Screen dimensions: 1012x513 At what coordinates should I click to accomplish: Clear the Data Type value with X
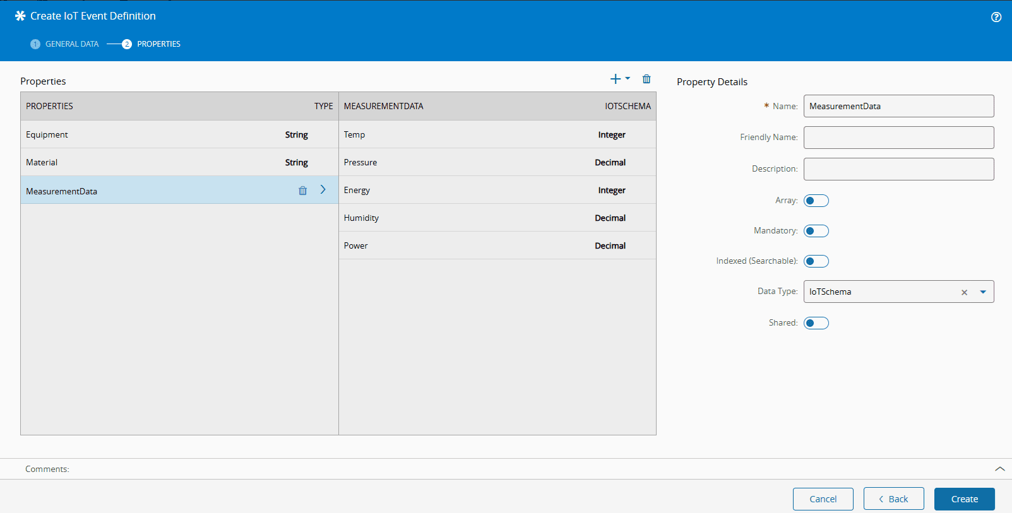964,292
